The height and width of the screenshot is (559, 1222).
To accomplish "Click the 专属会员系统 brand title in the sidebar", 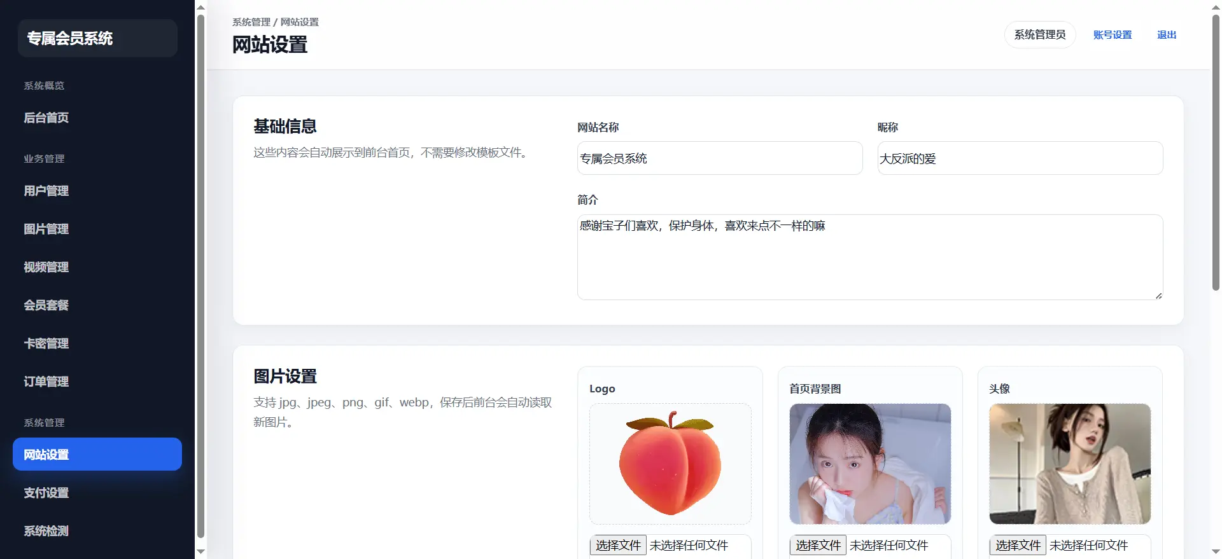I will (70, 38).
